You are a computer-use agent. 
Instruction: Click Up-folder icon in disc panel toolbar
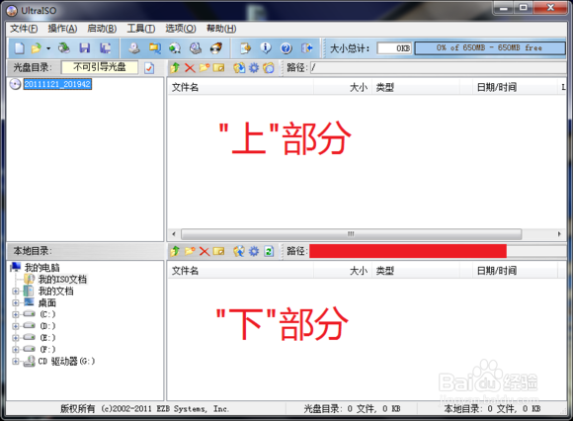[x=175, y=67]
